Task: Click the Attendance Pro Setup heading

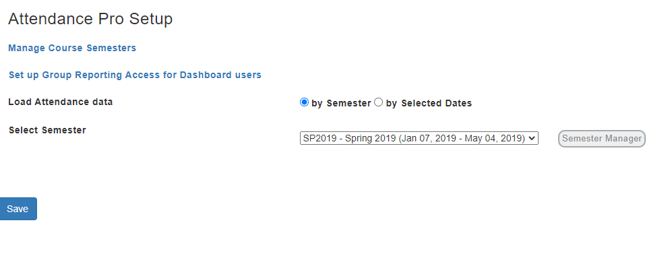Action: [x=90, y=19]
